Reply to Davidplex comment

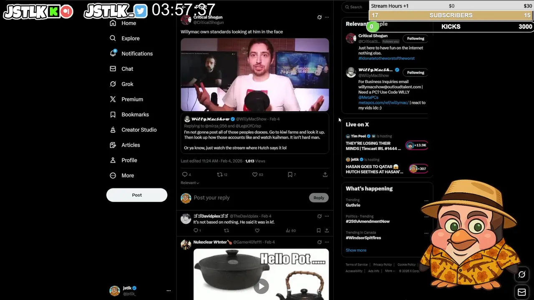click(x=196, y=230)
